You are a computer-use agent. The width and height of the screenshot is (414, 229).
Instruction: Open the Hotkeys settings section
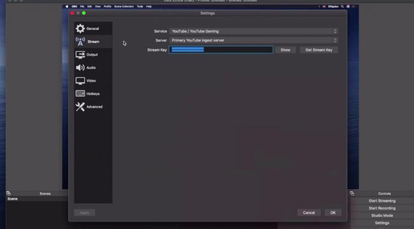(93, 94)
